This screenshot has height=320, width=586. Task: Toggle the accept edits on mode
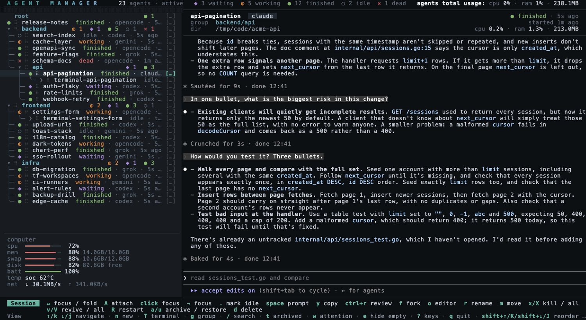coord(228,291)
